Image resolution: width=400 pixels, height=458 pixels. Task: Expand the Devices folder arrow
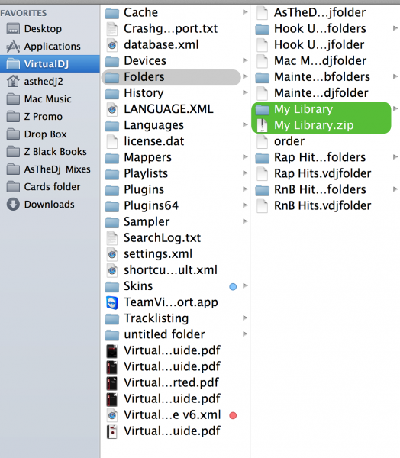pos(245,60)
